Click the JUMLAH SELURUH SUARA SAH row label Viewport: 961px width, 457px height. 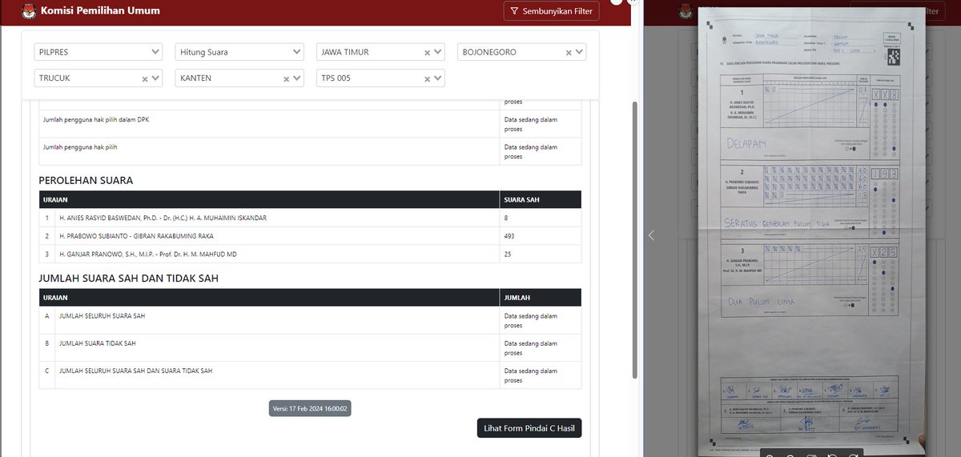pyautogui.click(x=103, y=316)
